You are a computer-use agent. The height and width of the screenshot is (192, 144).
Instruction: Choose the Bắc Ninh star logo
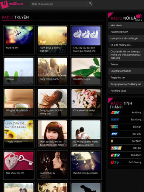point(112,141)
